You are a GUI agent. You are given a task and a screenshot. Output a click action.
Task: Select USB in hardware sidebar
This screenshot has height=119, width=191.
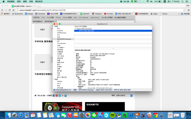pos(59,45)
